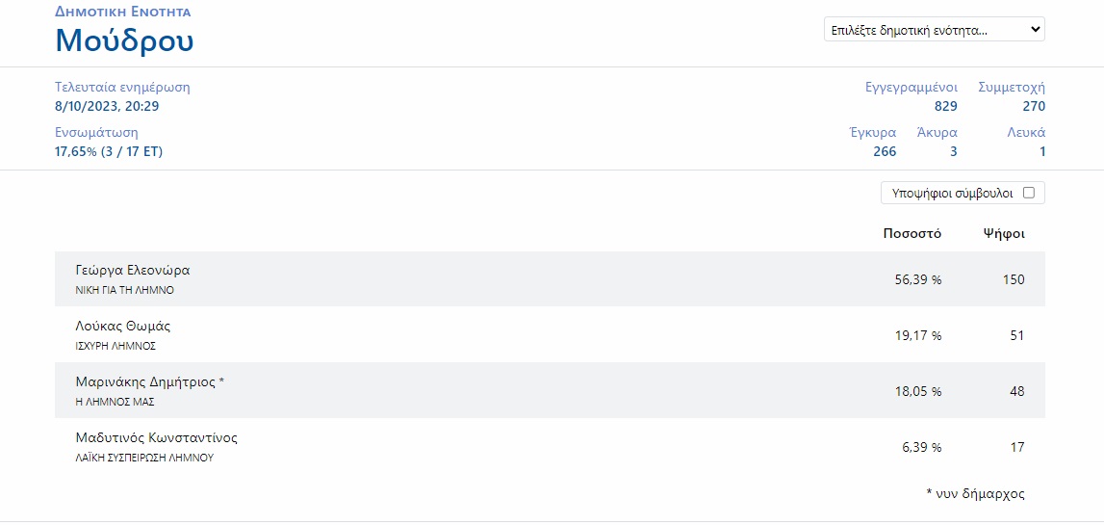Image resolution: width=1104 pixels, height=525 pixels.
Task: Click the Έγκυρα count 266
Action: point(884,151)
